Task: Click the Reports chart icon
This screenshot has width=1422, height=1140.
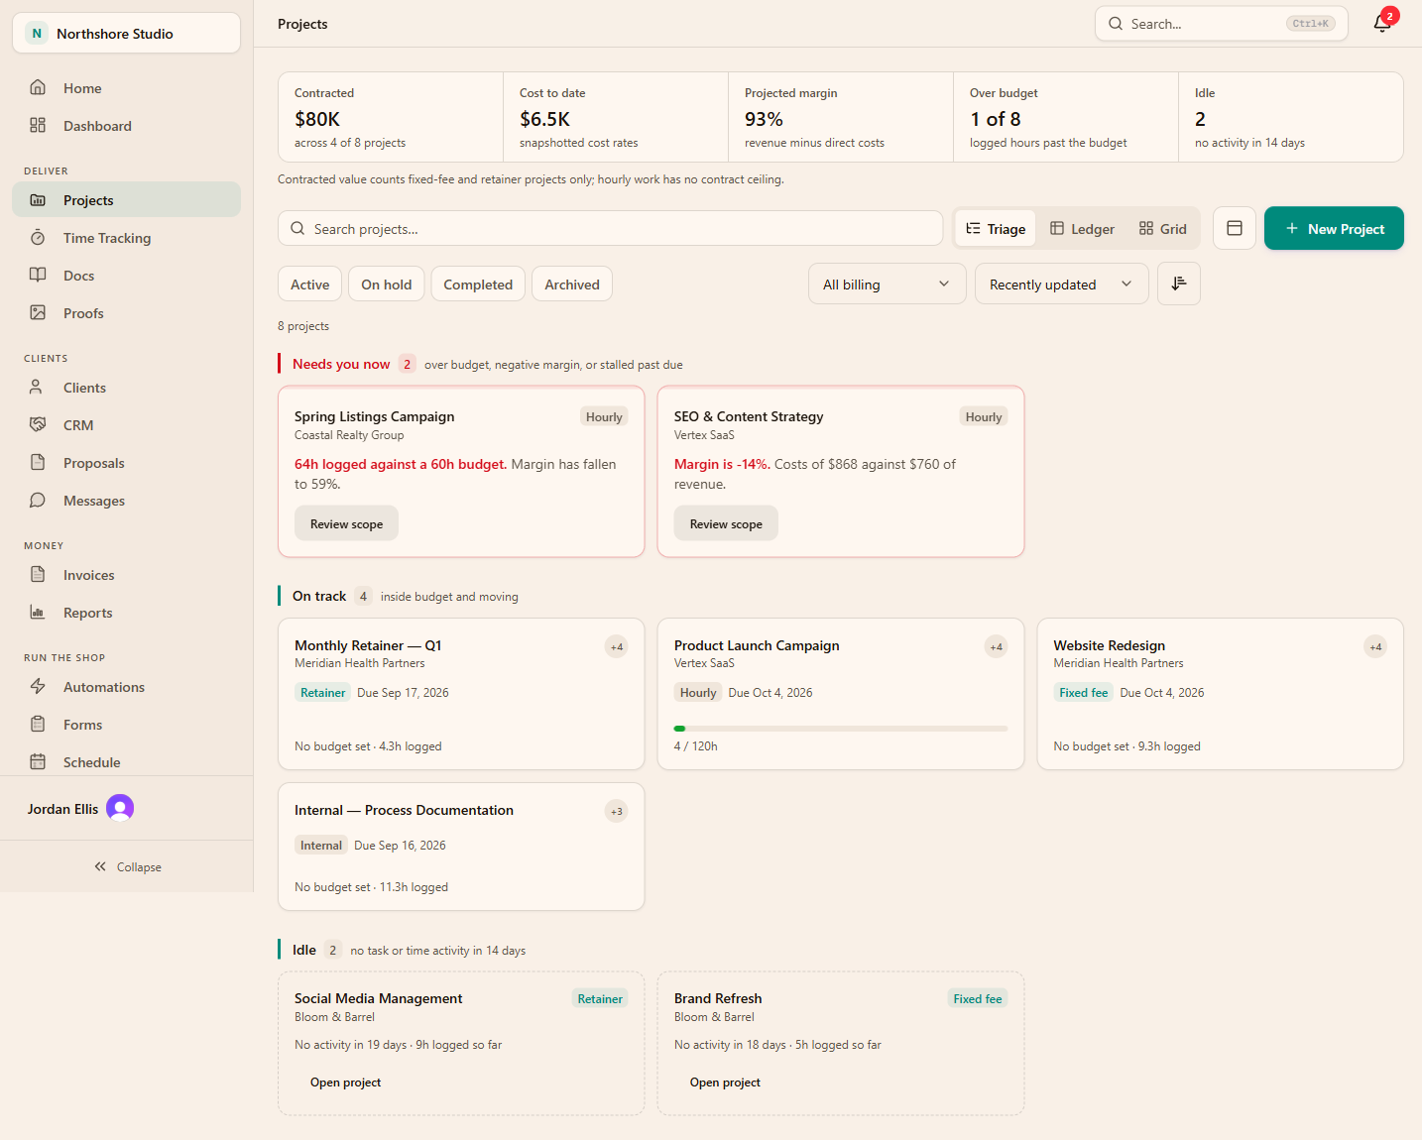Action: [x=38, y=612]
